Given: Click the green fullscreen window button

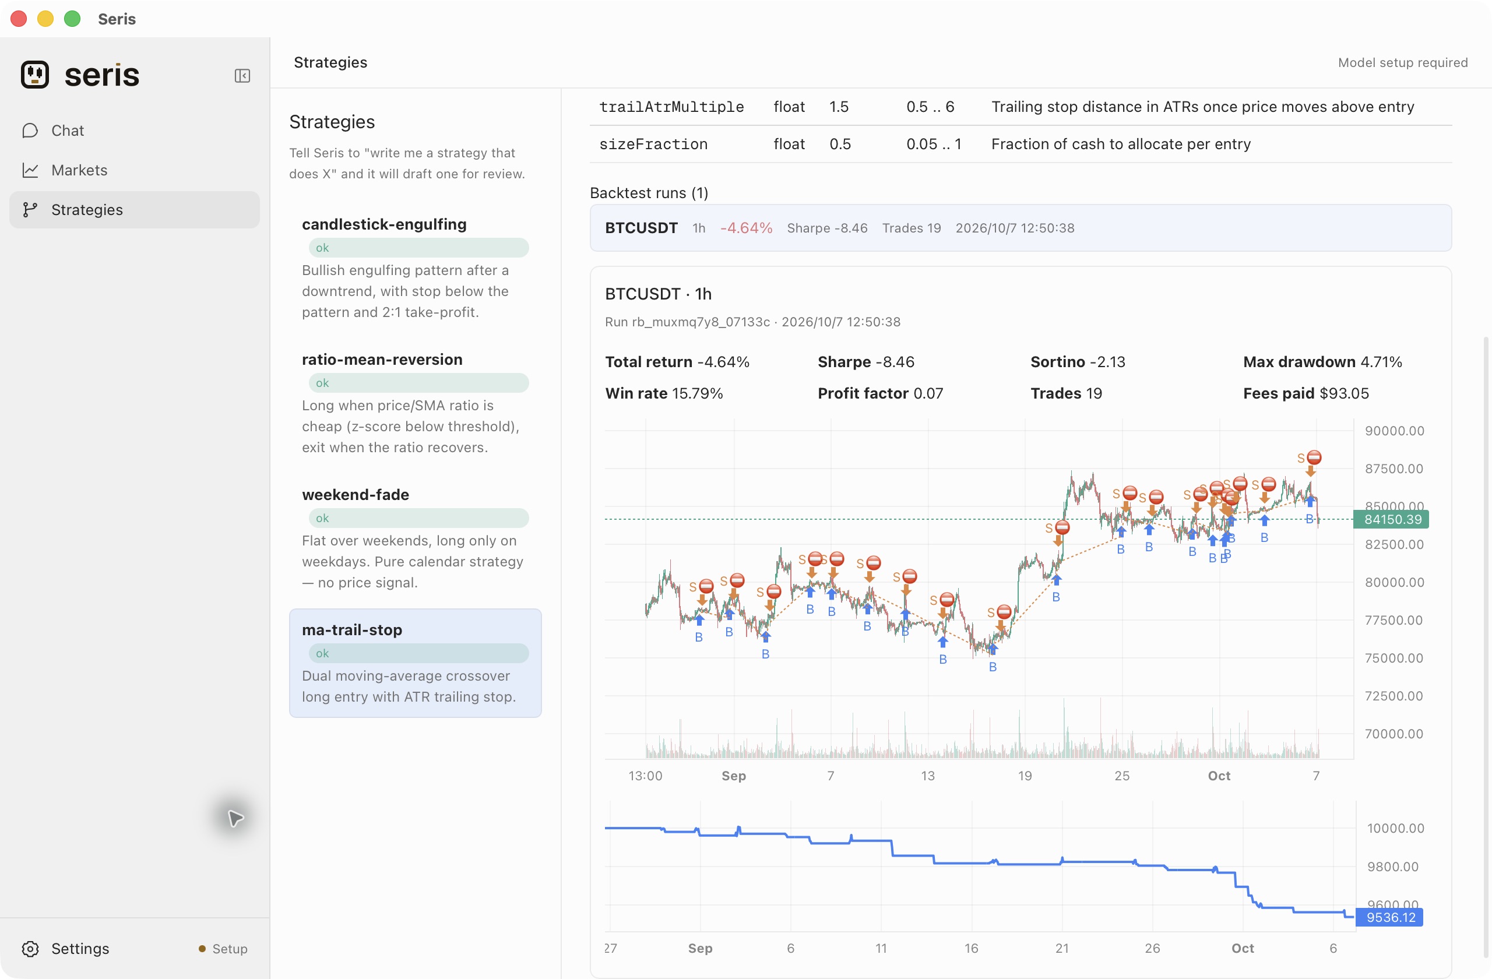Looking at the screenshot, I should (x=72, y=19).
